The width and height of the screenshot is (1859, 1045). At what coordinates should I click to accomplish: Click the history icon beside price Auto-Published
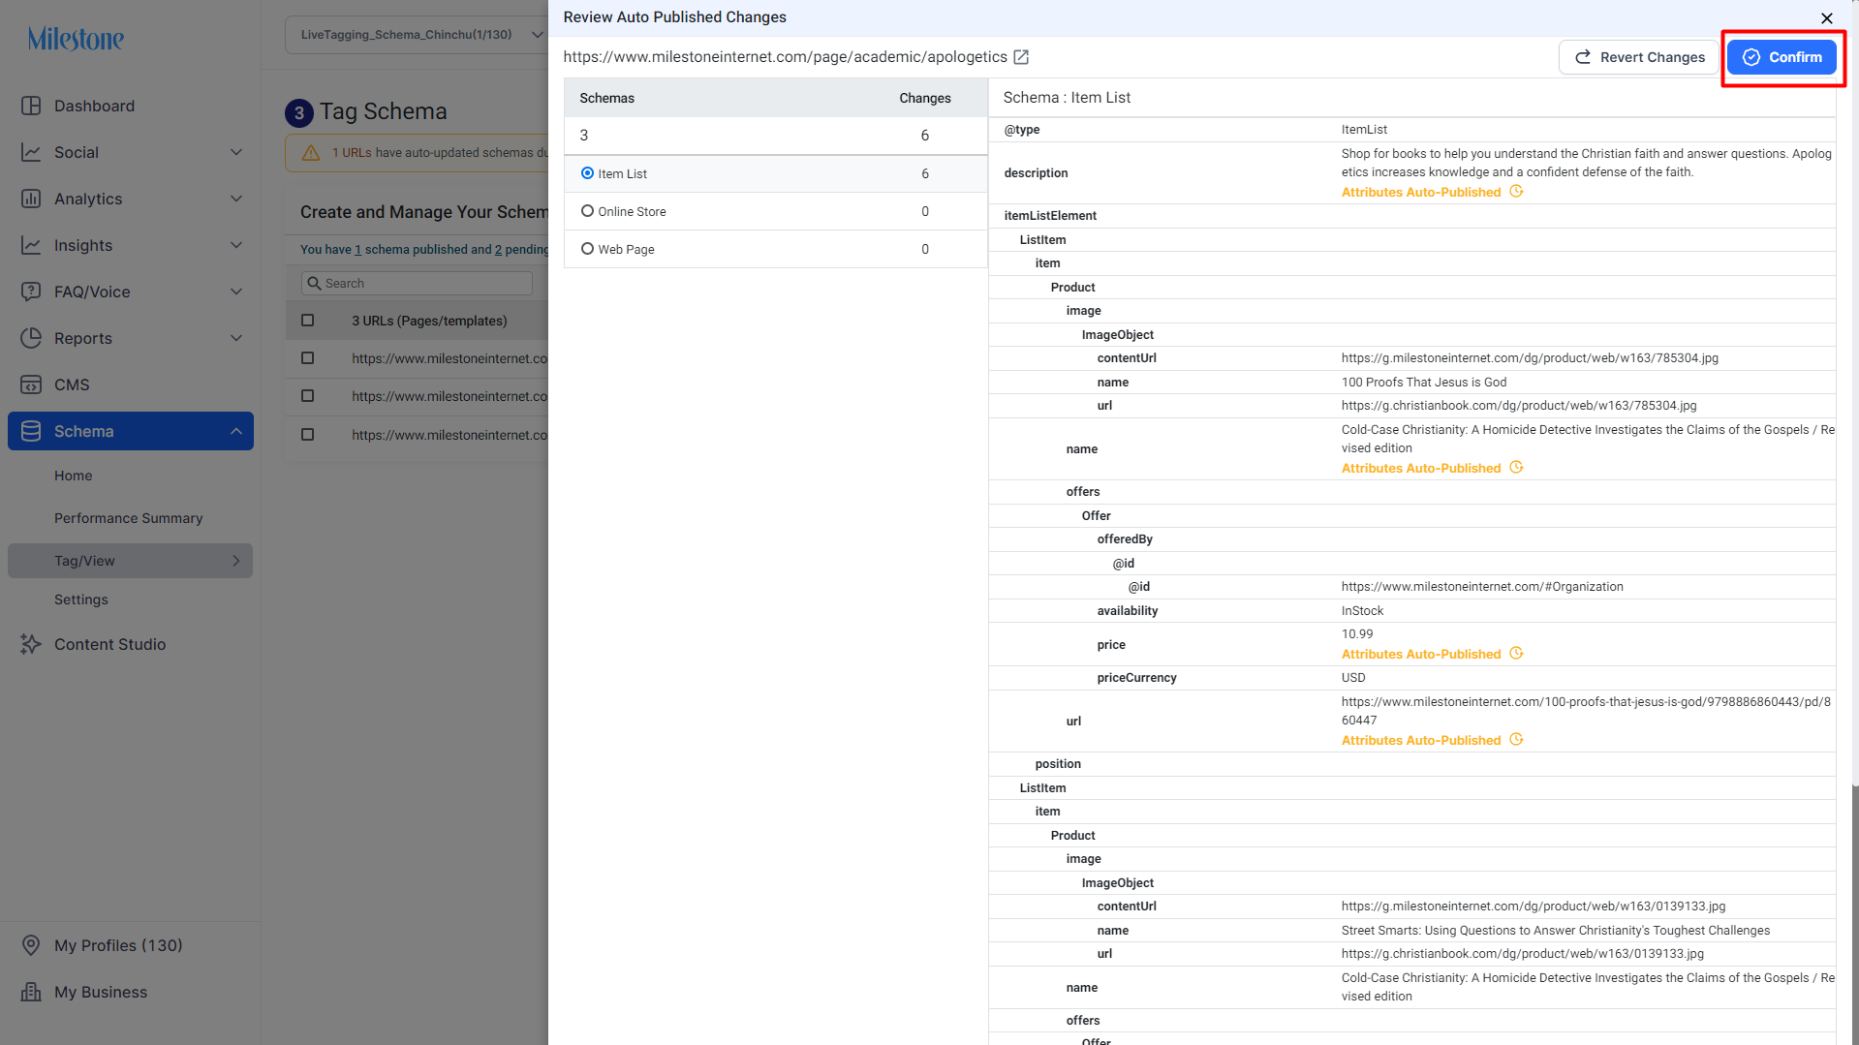pos(1517,654)
